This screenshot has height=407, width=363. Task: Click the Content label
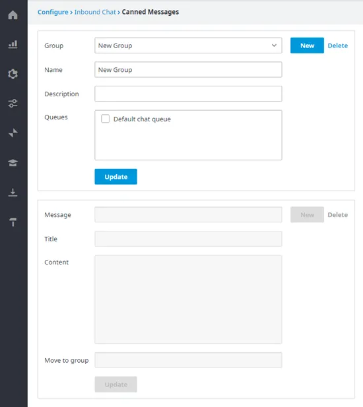point(56,262)
